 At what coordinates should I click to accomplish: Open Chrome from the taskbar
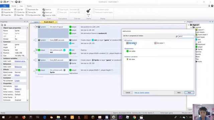click(134, 117)
